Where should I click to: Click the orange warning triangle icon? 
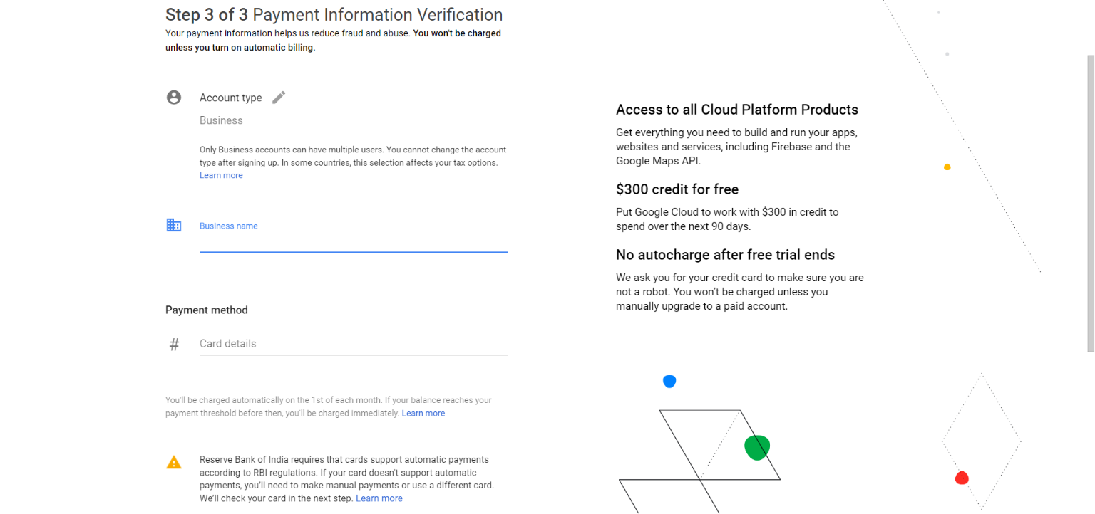(x=174, y=463)
